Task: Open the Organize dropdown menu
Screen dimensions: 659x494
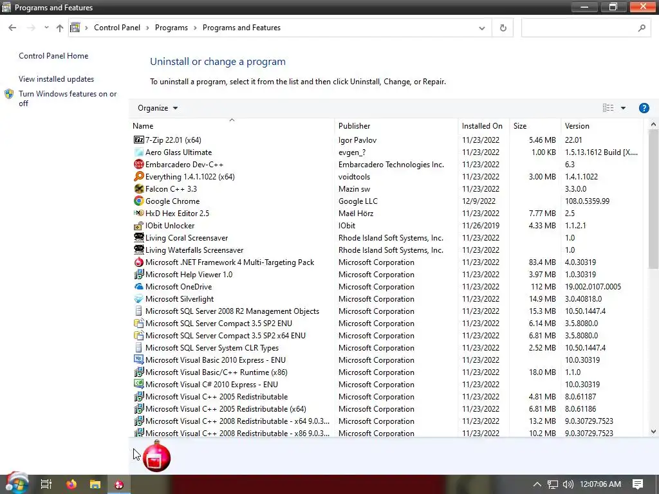Action: pos(158,108)
